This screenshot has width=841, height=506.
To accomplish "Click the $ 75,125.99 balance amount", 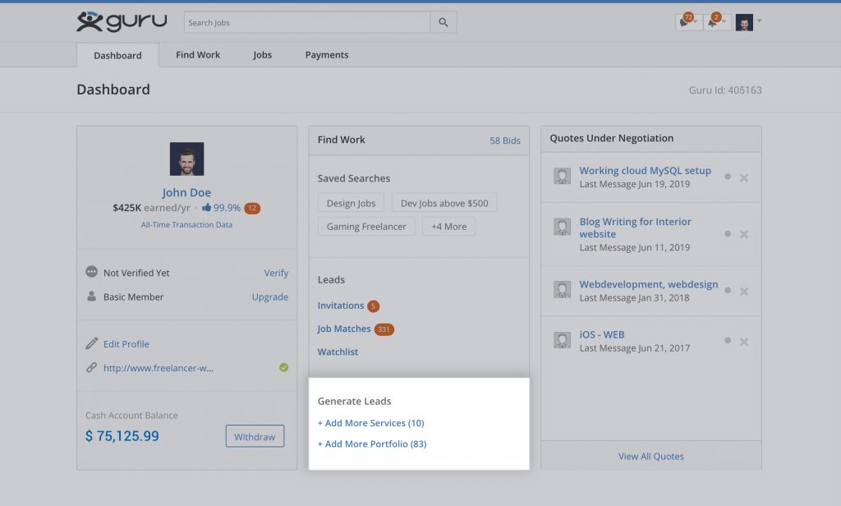I will pyautogui.click(x=122, y=435).
